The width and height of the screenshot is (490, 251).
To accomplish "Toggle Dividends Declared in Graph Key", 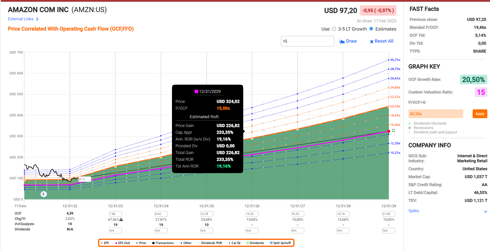I will (x=410, y=123).
